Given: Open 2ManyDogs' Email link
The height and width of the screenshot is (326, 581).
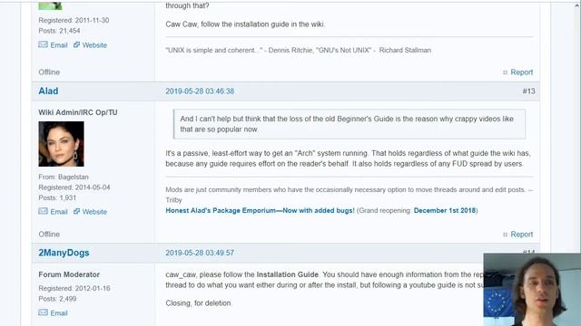Looking at the screenshot, I should tap(59, 313).
